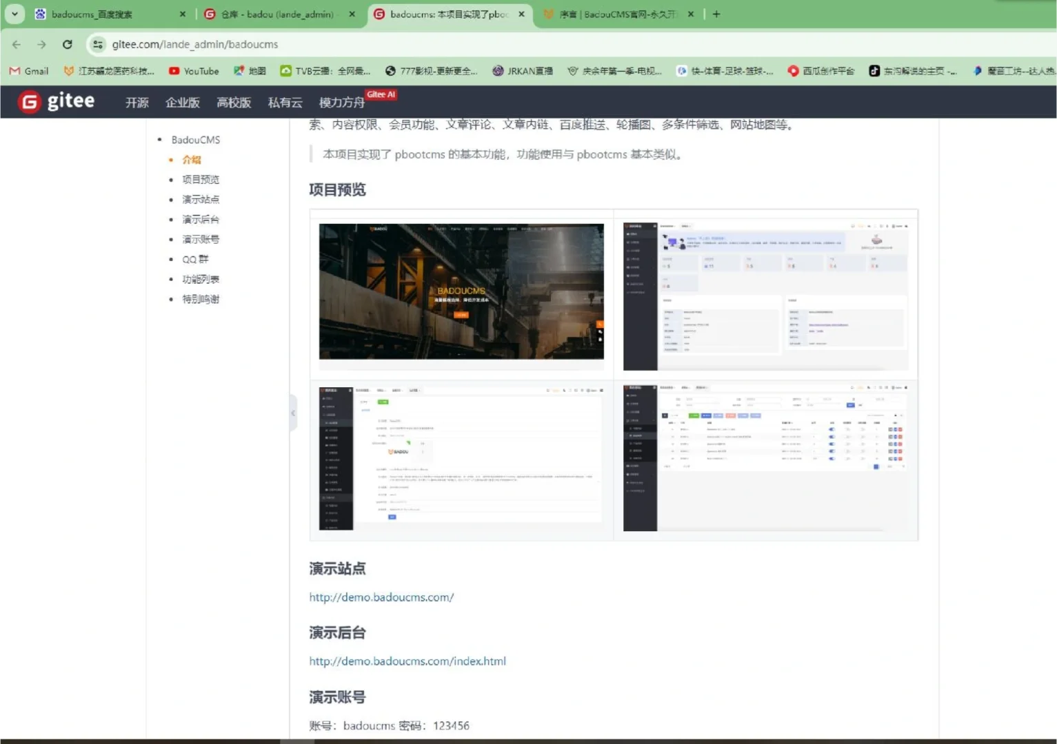This screenshot has width=1057, height=744.
Task: Click the 功能列表 sidebar entry
Action: point(201,279)
